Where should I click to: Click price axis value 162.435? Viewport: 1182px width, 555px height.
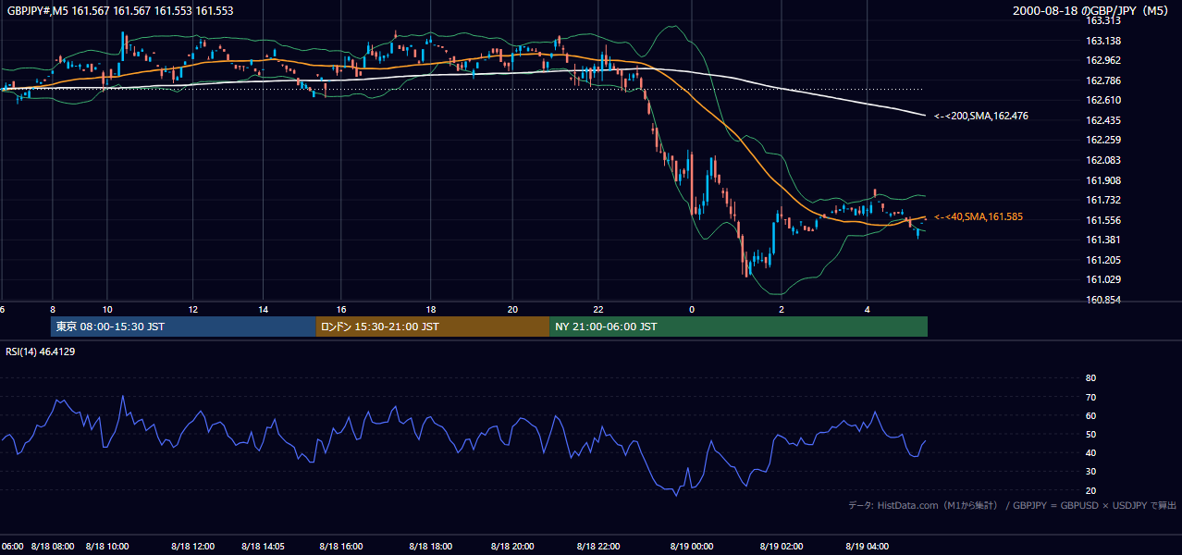(x=1103, y=120)
